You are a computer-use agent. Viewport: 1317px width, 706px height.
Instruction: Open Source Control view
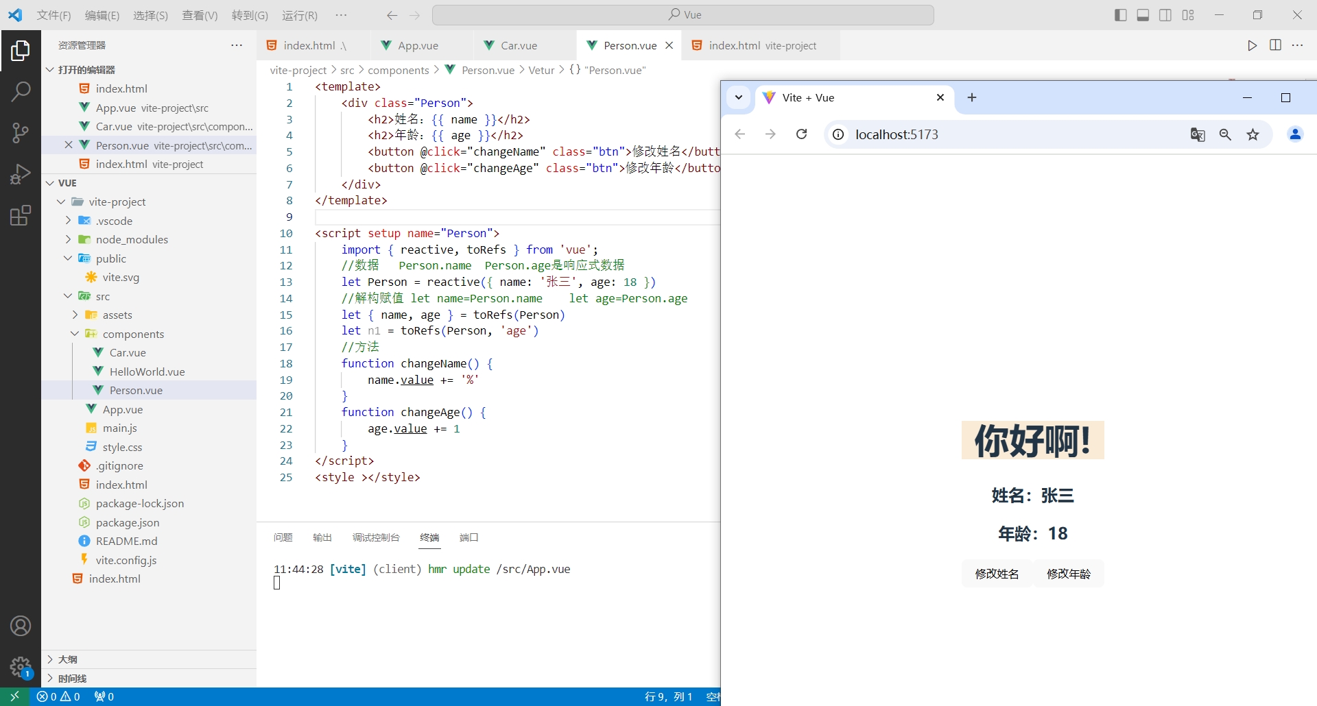[21, 133]
